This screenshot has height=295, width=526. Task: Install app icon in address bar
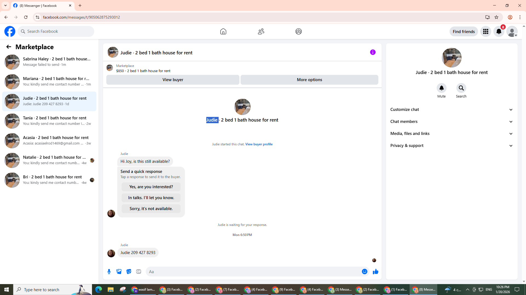click(488, 17)
